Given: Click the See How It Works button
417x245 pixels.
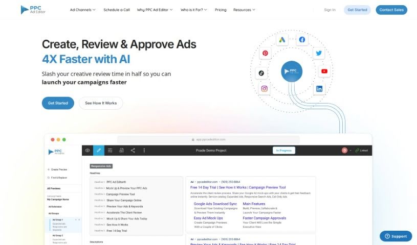Looking at the screenshot, I should coord(101,103).
